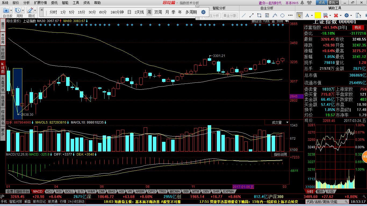Click the red X delete drawings icon
The width and height of the screenshot is (367, 206).
336,16
